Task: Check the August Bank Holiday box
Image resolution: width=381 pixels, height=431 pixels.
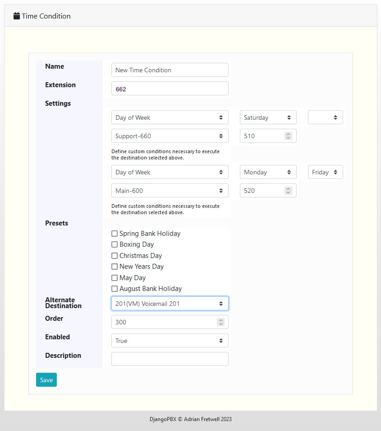Action: (x=115, y=289)
